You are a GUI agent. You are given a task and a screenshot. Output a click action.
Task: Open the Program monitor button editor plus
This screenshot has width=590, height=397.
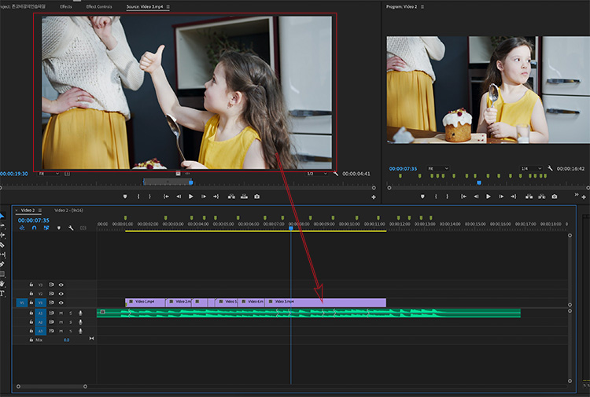(x=584, y=197)
